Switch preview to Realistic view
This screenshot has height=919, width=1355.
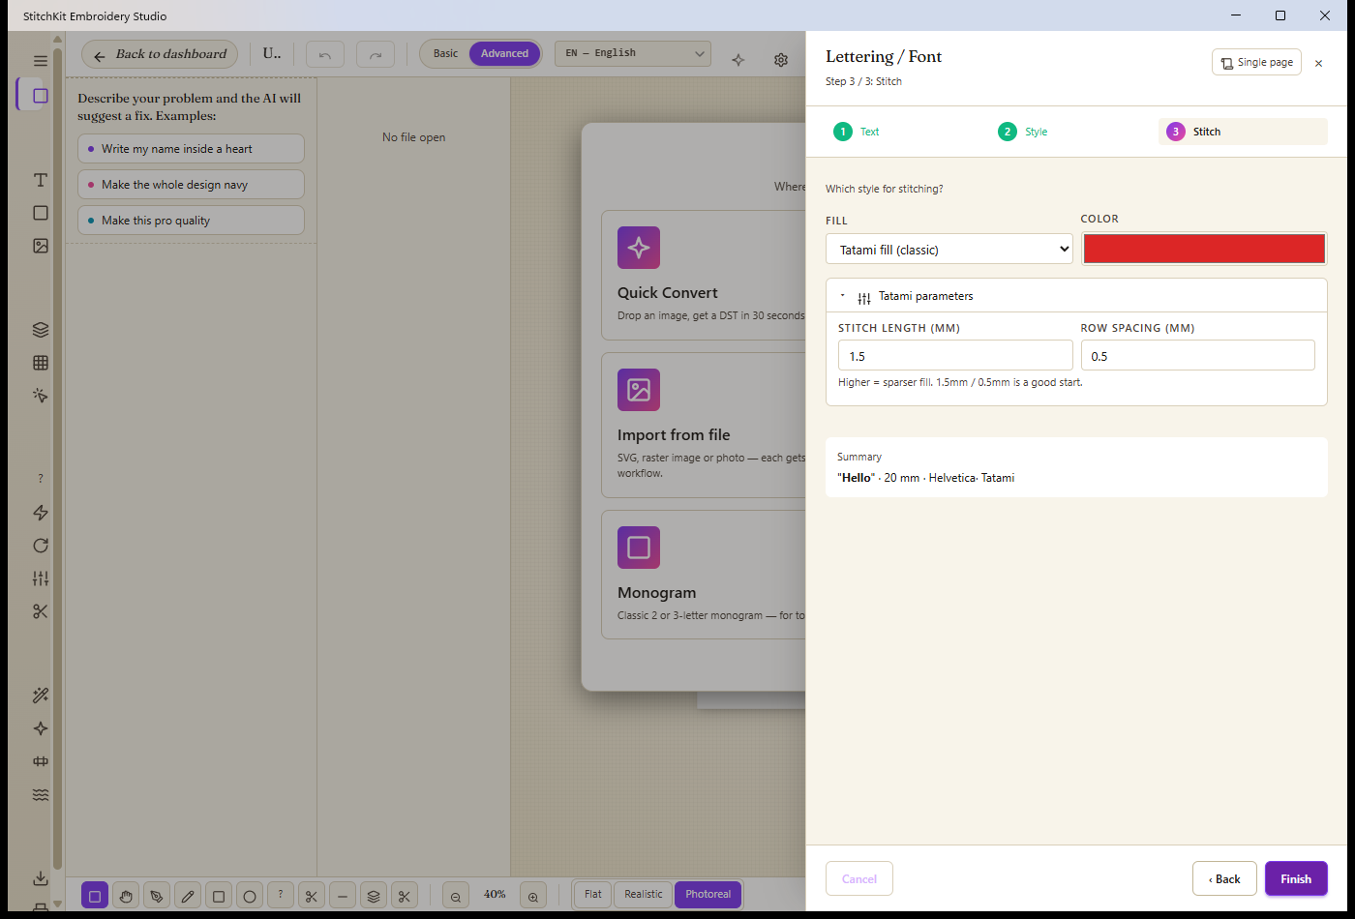tap(644, 895)
